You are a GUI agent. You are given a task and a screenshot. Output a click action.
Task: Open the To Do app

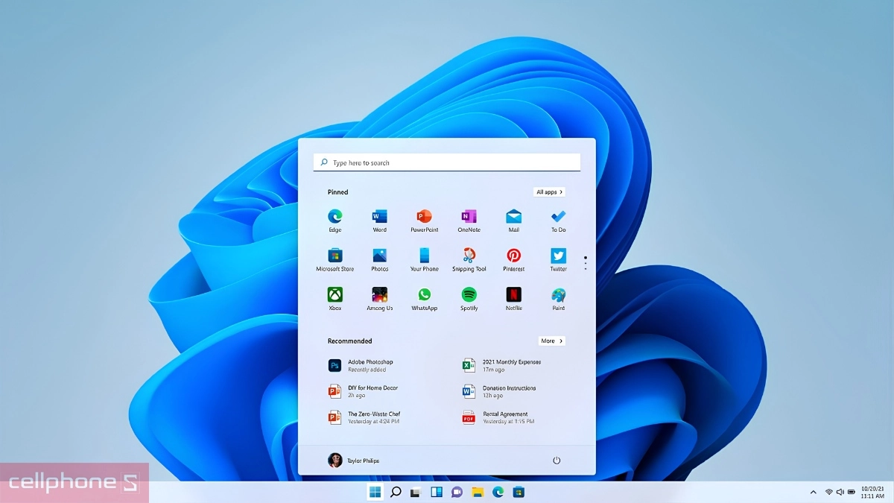[559, 221]
